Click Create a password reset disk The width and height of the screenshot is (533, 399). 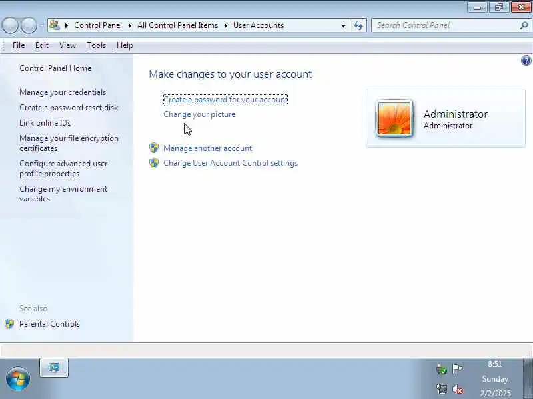(x=69, y=108)
